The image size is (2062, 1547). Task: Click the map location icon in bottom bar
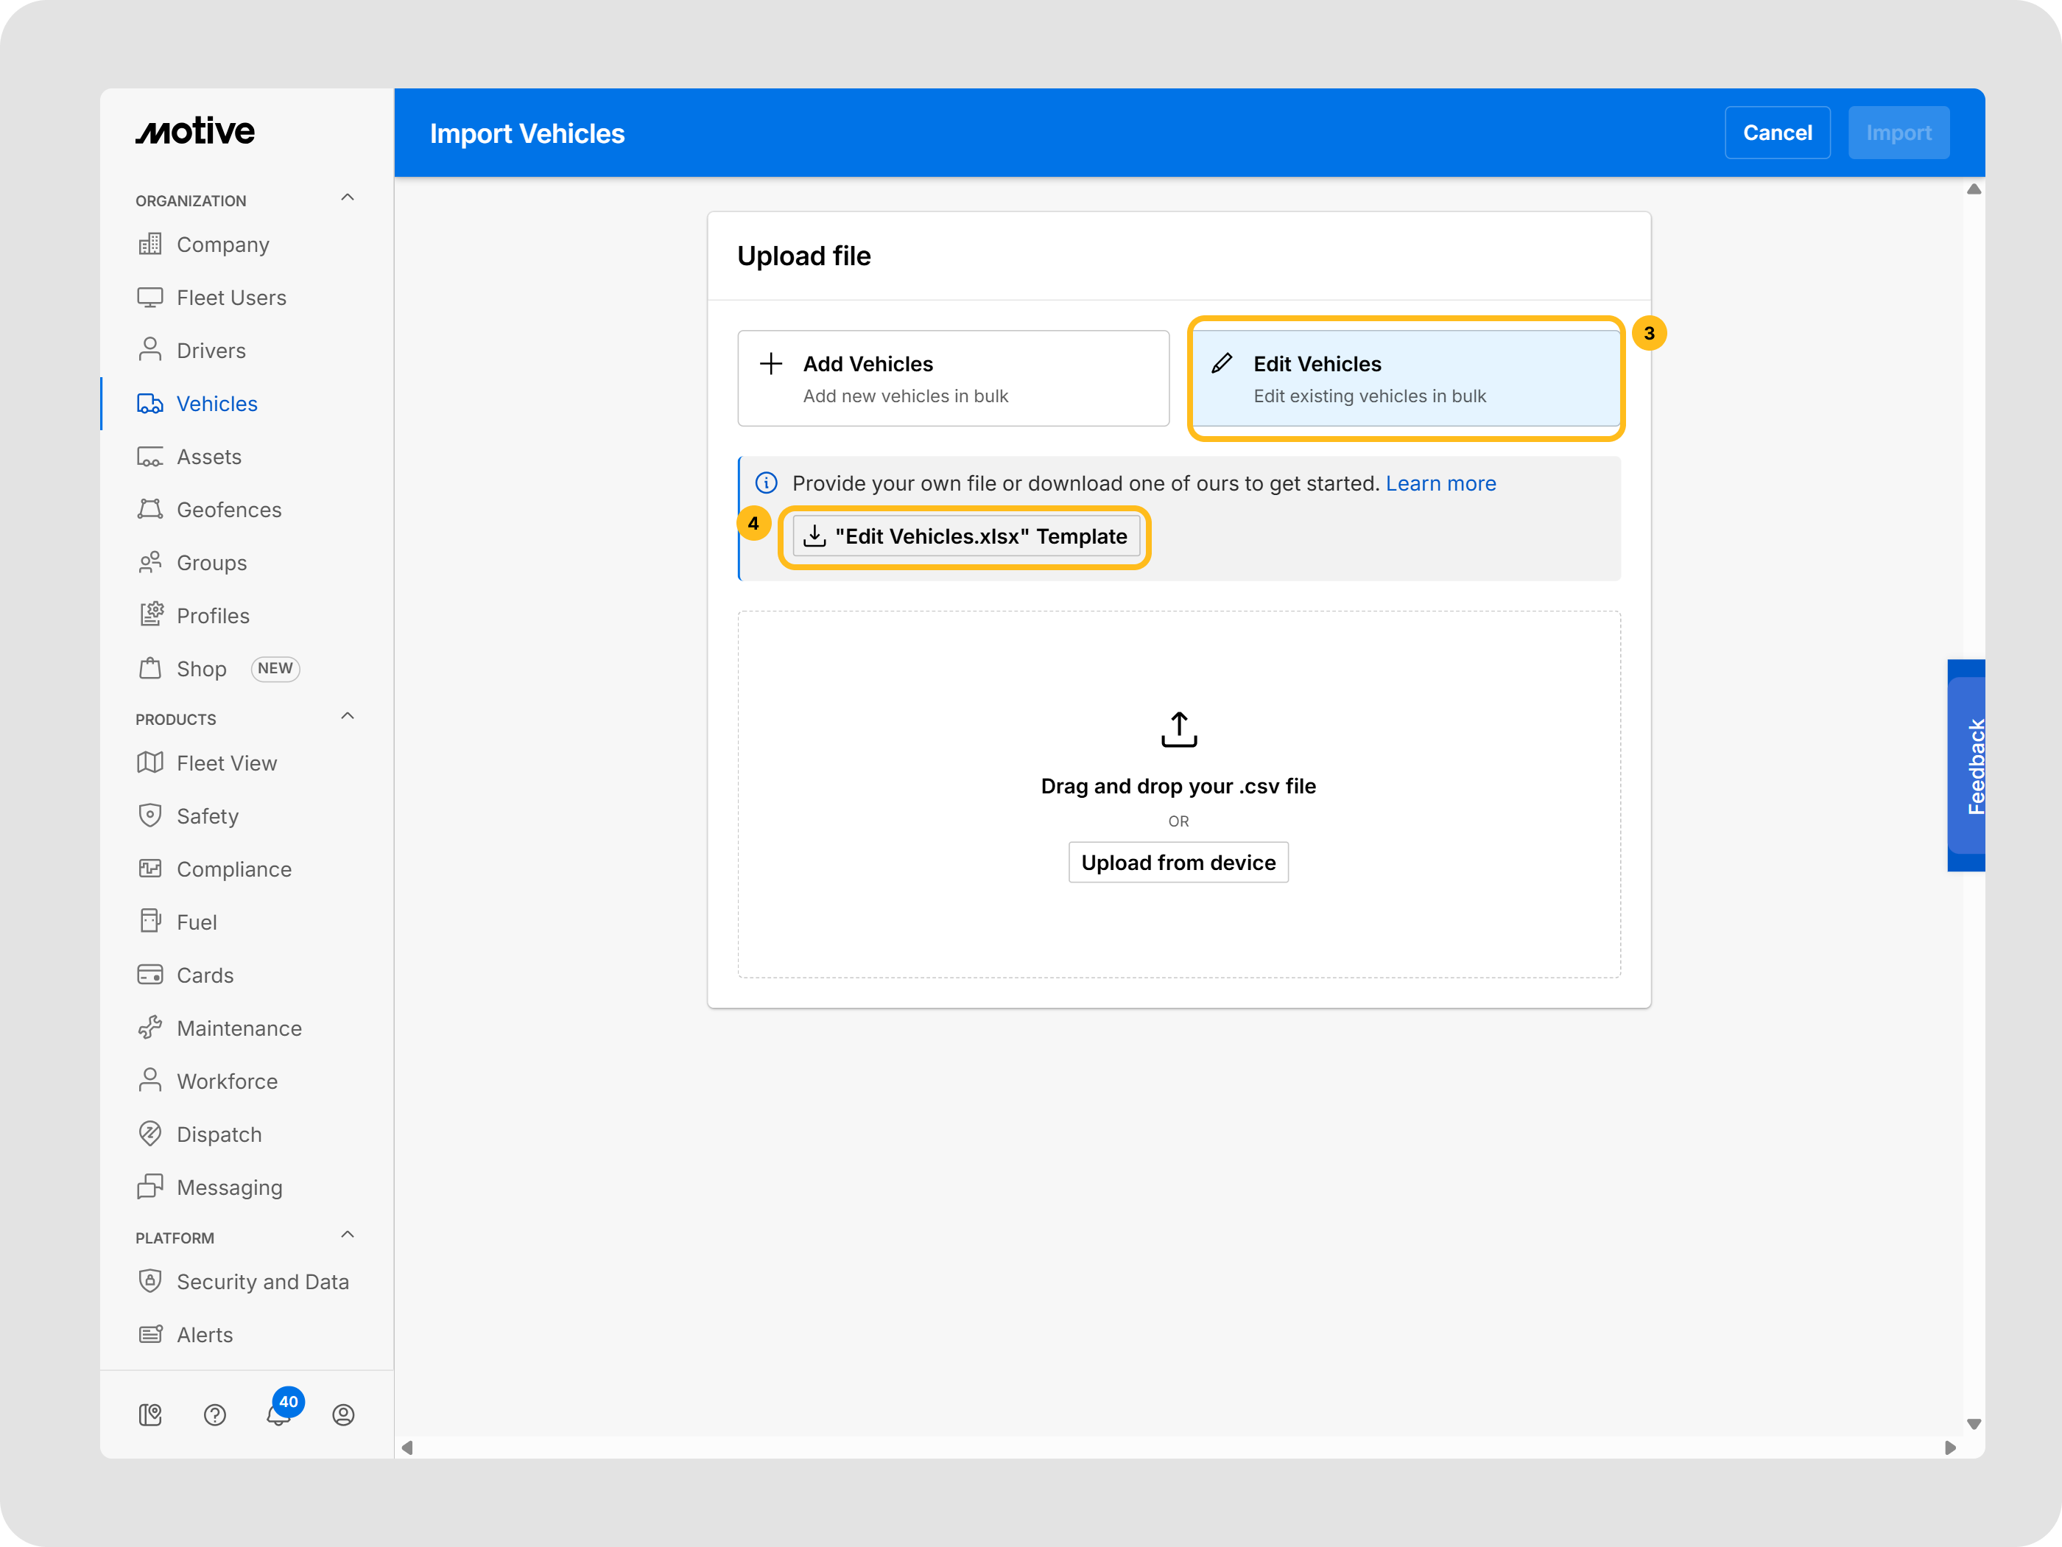pos(150,1414)
